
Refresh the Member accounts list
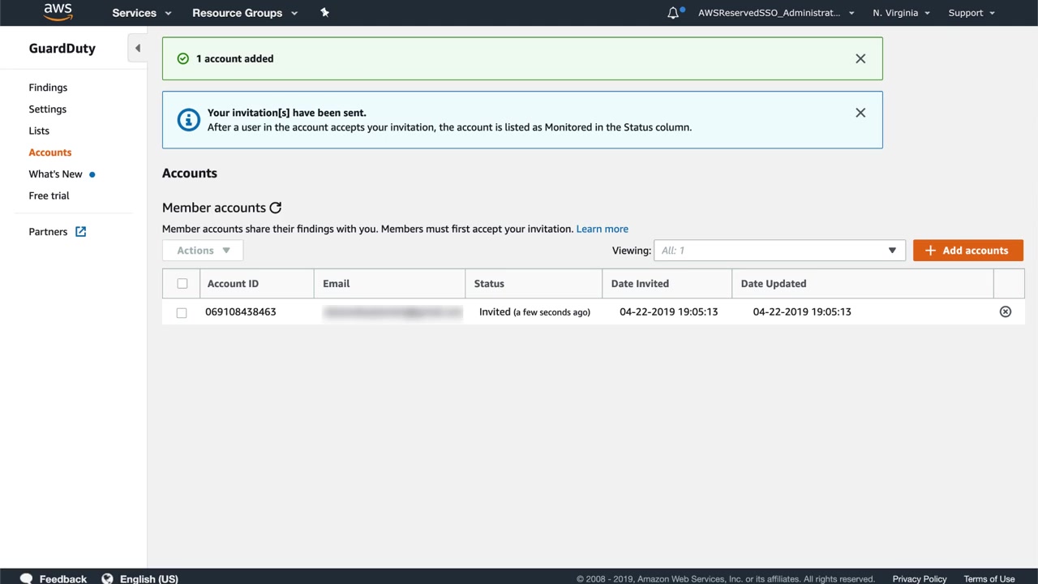pos(276,208)
